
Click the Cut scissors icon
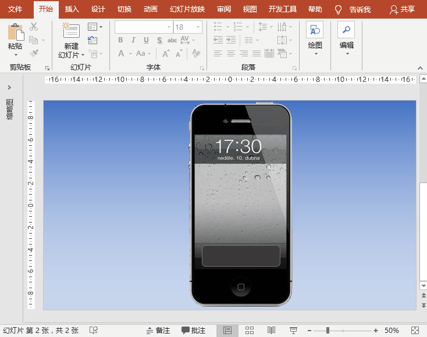point(34,27)
